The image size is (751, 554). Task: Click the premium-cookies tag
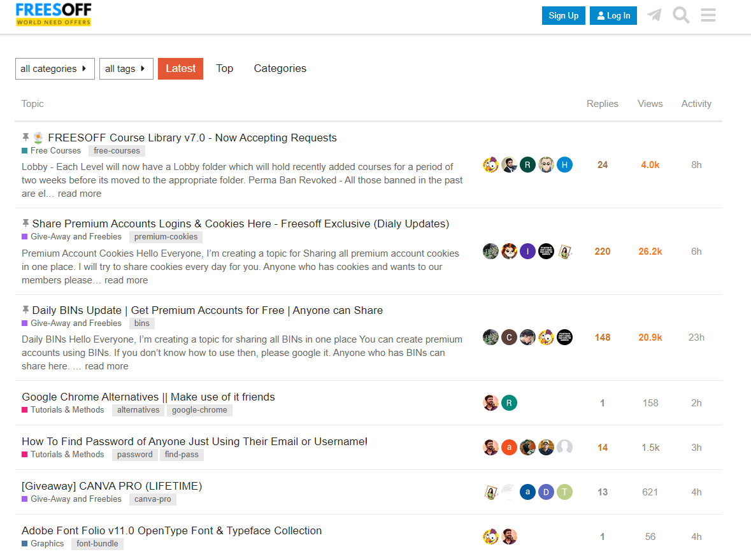click(x=166, y=236)
